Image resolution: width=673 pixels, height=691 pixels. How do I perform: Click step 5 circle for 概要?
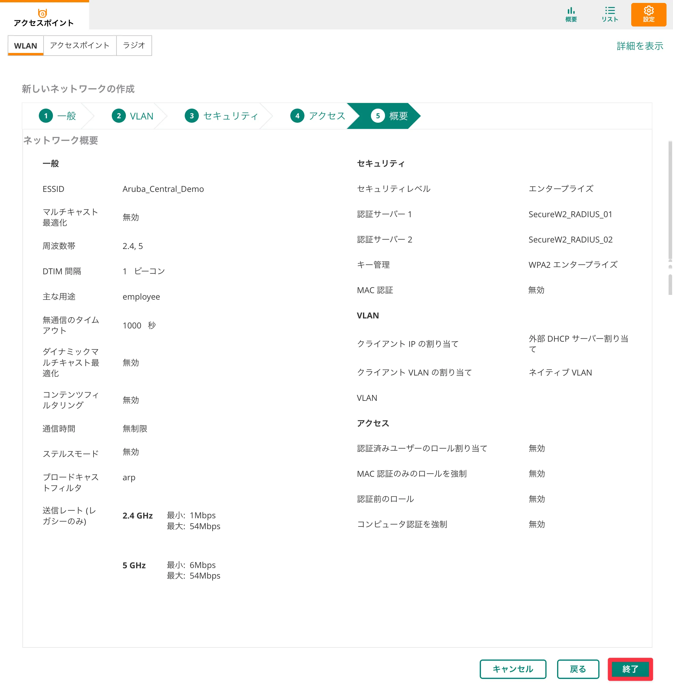378,116
